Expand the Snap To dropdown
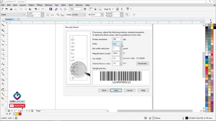Screen dimensions: 216x121 113,9
